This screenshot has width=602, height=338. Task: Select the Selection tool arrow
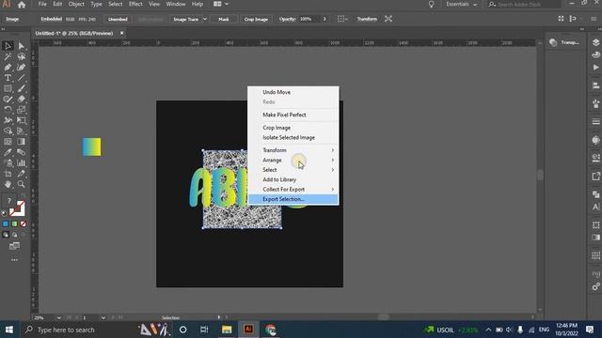point(8,46)
